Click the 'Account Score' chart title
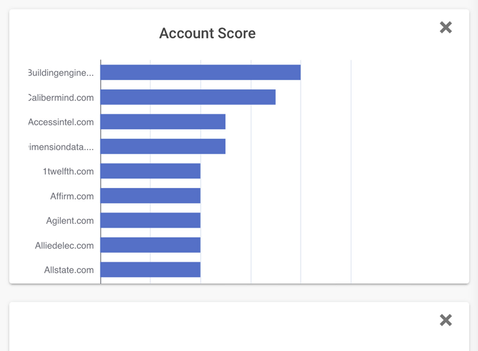This screenshot has height=351, width=478. [207, 33]
